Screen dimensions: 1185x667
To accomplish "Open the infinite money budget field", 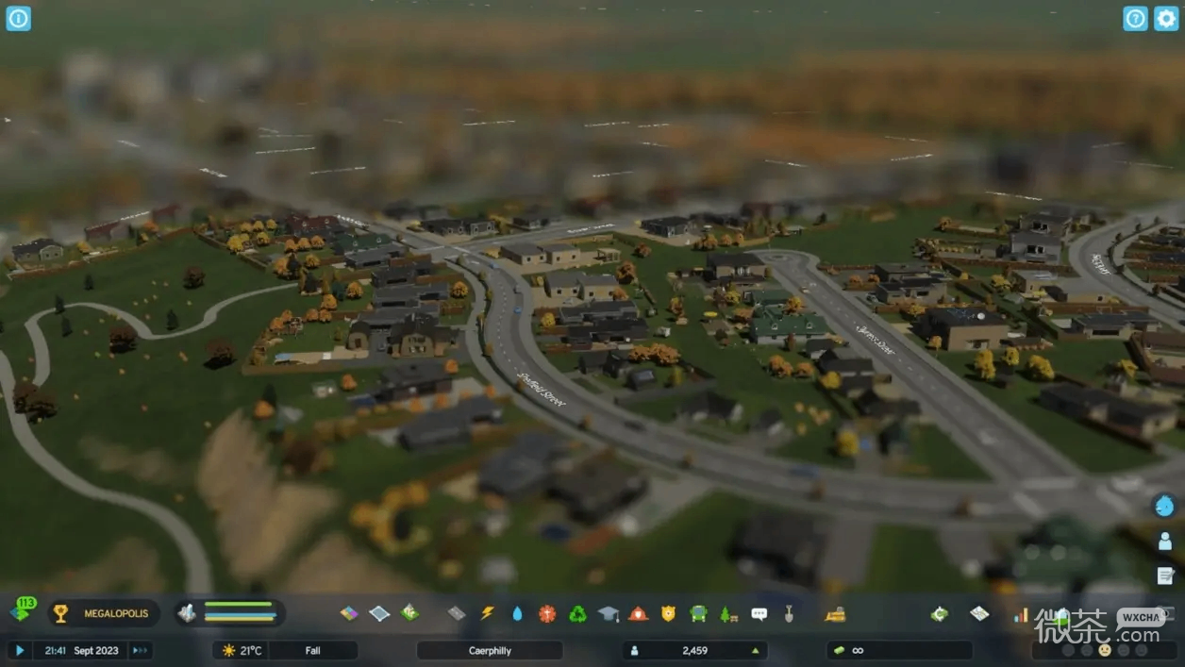I will click(x=900, y=650).
